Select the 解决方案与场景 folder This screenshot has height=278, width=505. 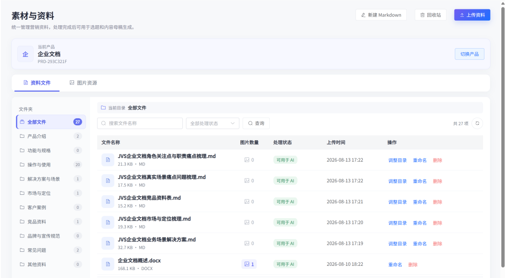click(51, 179)
